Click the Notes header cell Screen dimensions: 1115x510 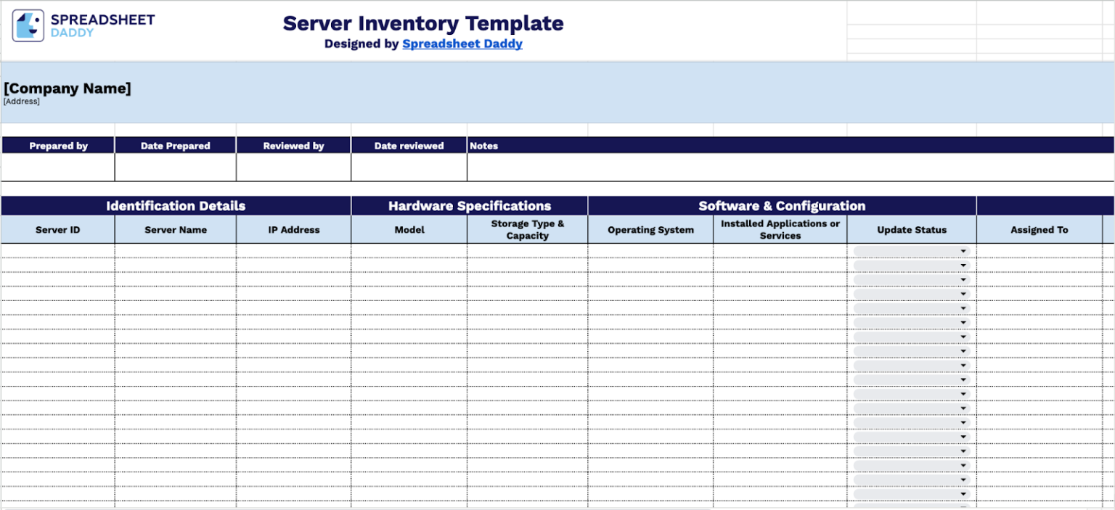[484, 145]
